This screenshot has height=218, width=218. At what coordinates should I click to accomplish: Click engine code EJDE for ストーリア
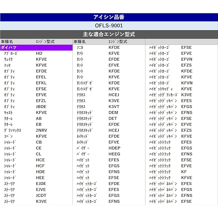click(x=41, y=184)
